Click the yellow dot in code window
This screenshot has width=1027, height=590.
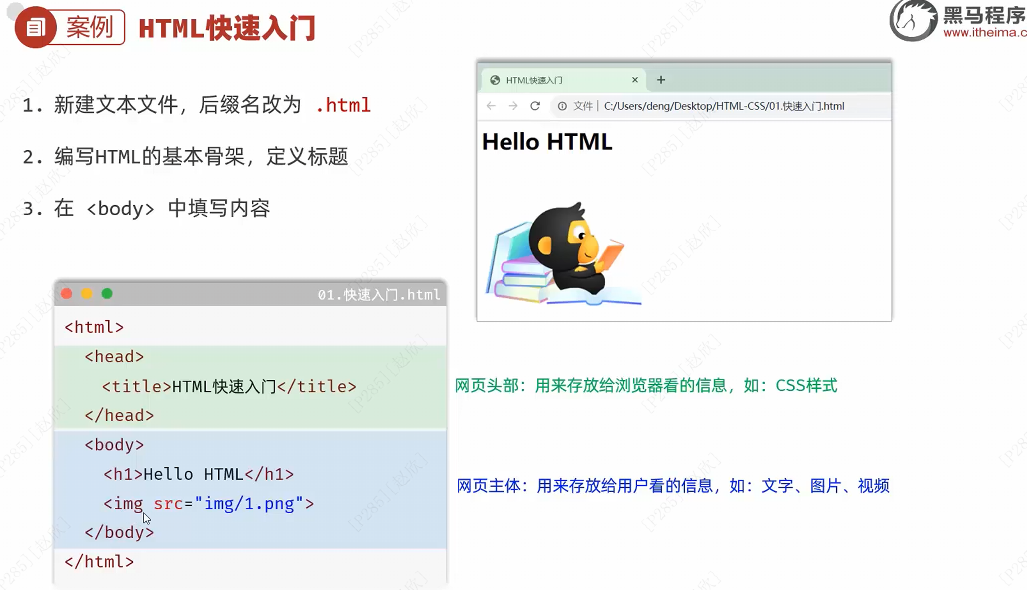tap(87, 294)
